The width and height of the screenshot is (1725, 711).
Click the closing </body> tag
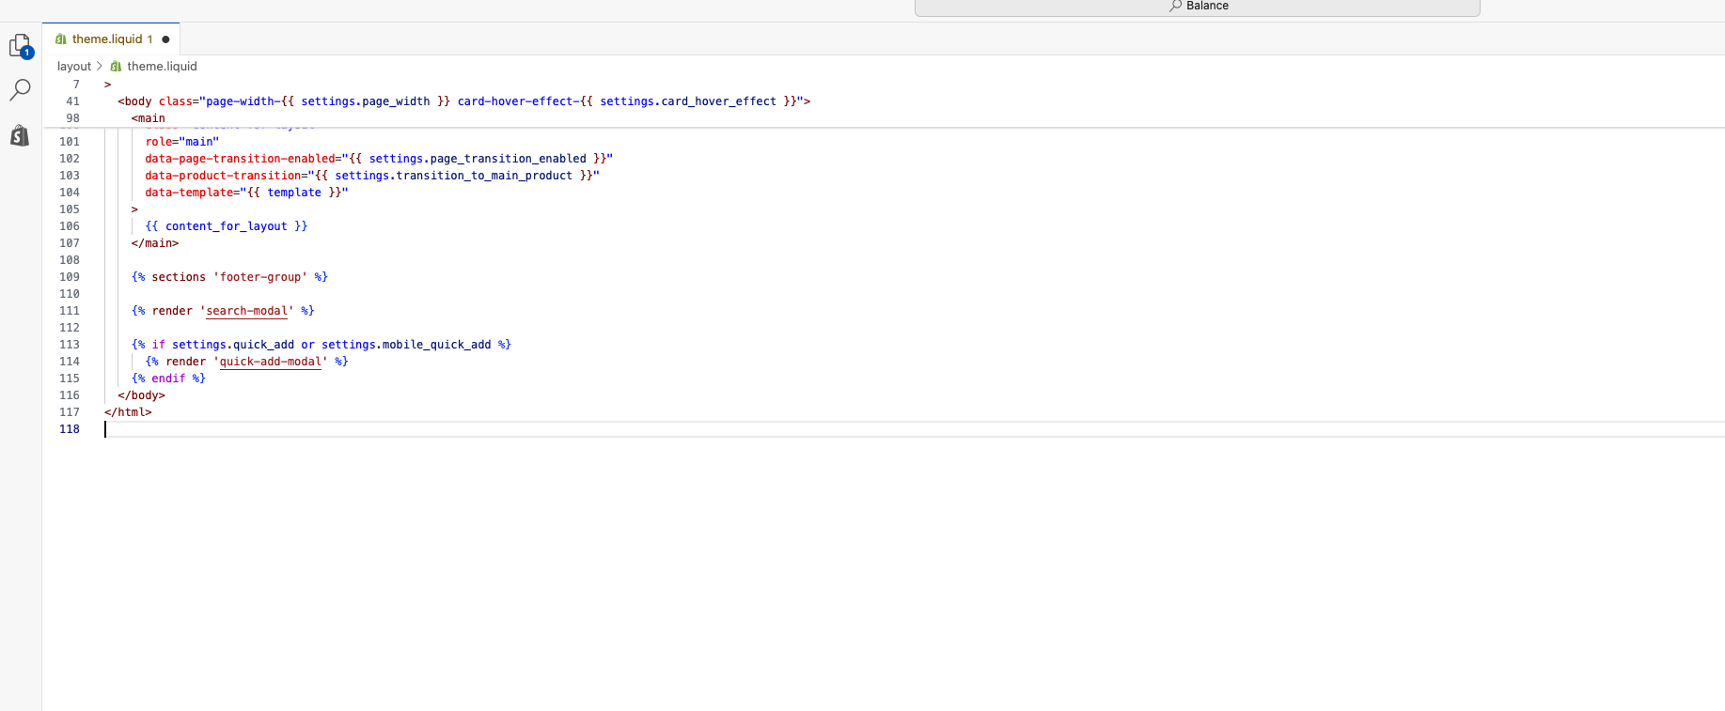[x=141, y=395]
